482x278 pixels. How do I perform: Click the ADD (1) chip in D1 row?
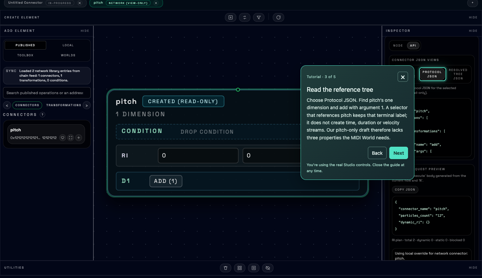pos(166,181)
